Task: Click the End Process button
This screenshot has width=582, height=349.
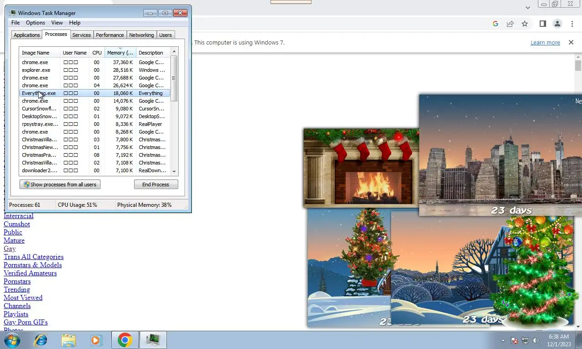Action: click(x=156, y=184)
